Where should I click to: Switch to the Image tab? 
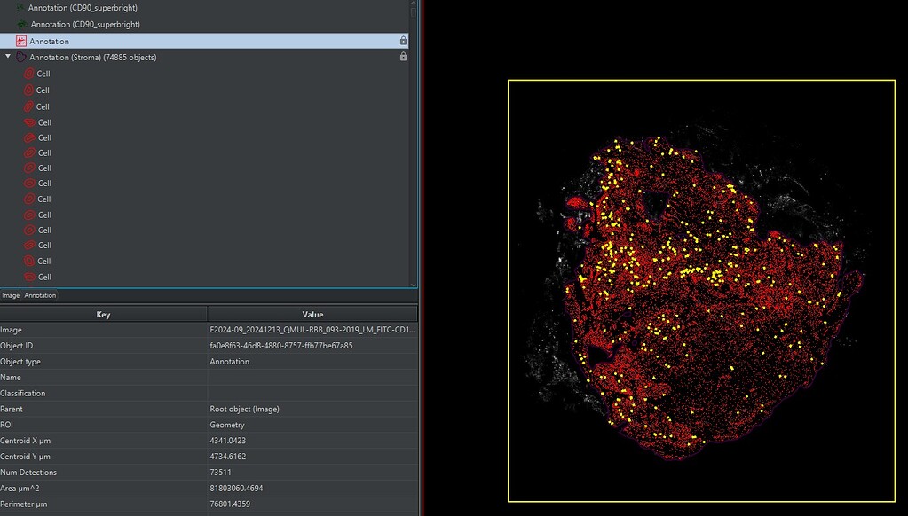tap(10, 295)
